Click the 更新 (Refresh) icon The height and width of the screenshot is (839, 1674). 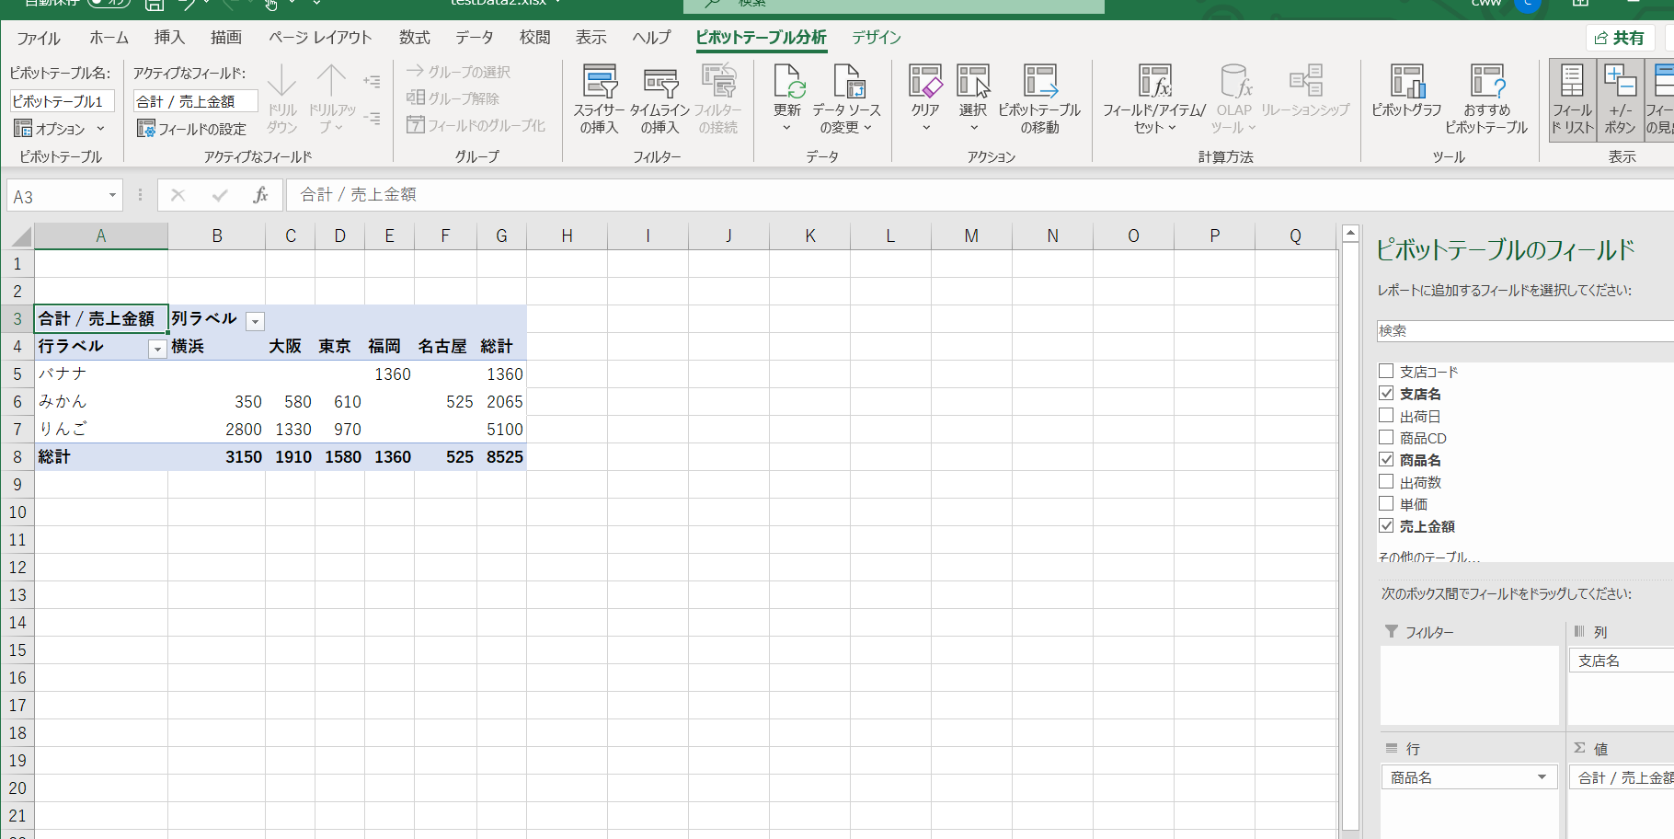pyautogui.click(x=788, y=83)
